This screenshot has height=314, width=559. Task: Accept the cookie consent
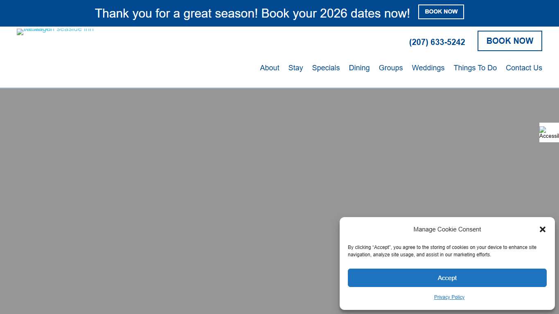click(447, 278)
